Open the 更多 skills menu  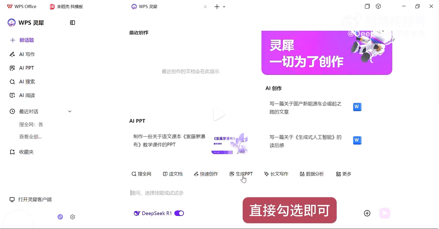click(344, 174)
